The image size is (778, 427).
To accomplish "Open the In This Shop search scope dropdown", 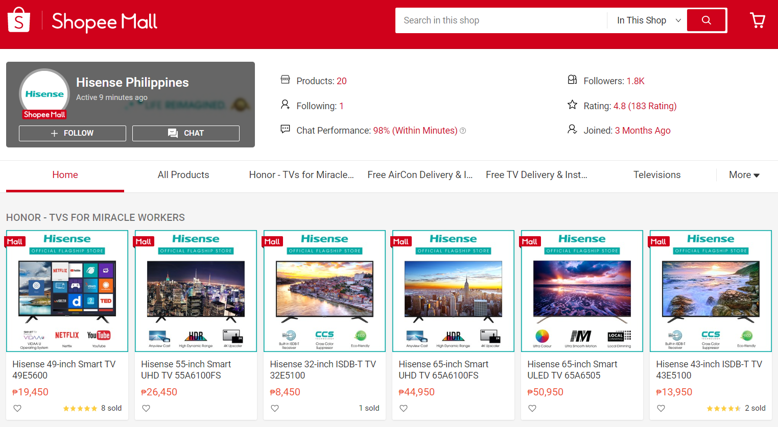I will (649, 20).
